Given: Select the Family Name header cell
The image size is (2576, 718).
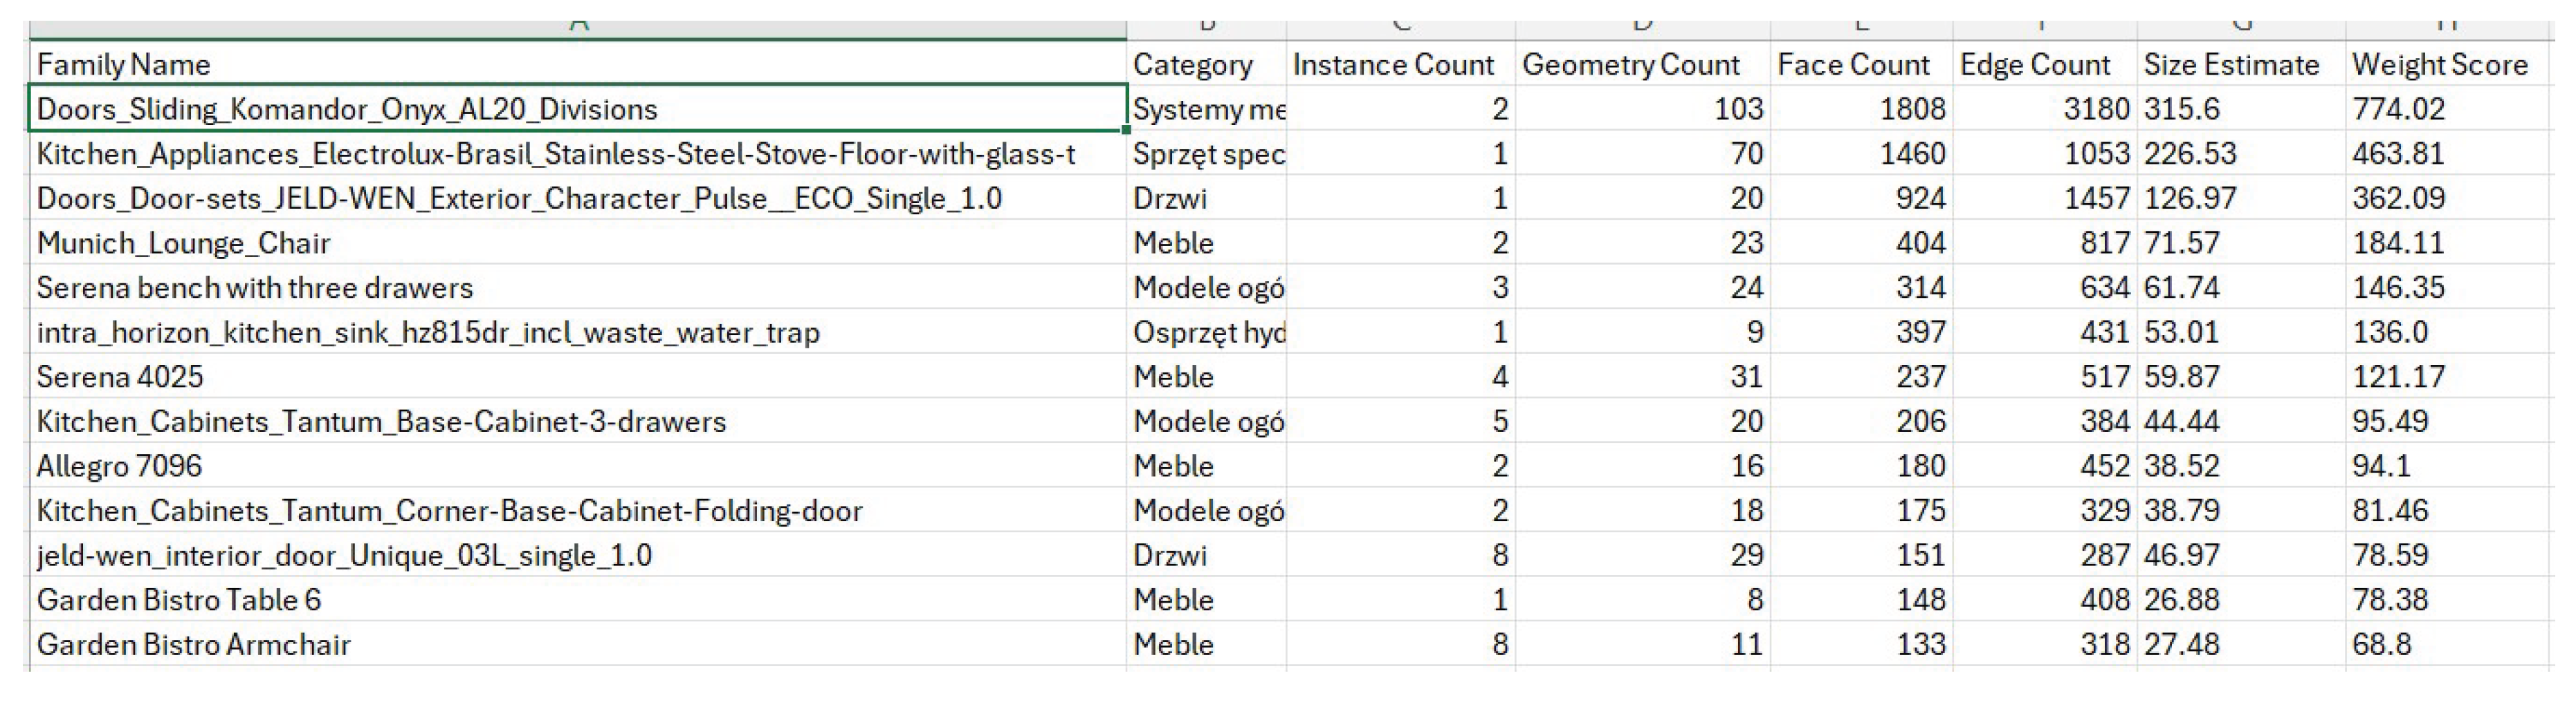Looking at the screenshot, I should tap(124, 65).
